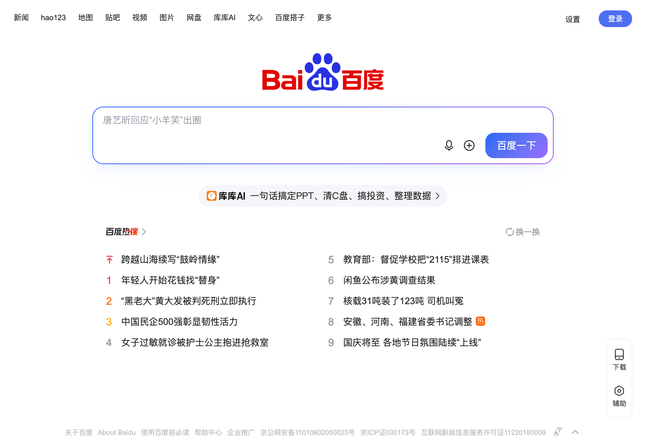Screen dimensions: 646x443
Task: Open 贴吧 in the top navigation
Action: pyautogui.click(x=112, y=18)
